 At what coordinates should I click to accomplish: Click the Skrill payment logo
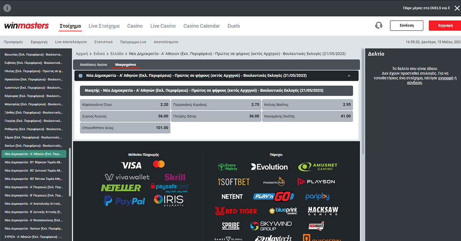point(175,177)
